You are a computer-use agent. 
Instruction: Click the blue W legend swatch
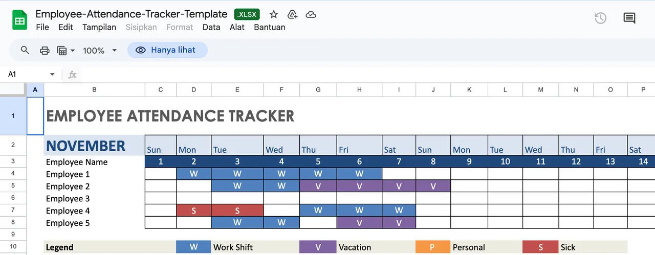click(193, 247)
